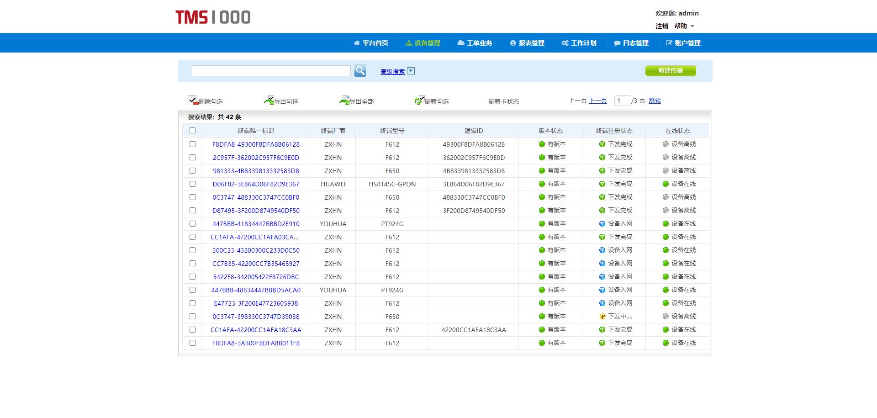This screenshot has width=877, height=418.
Task: Check the row 447BBB-41834447BBBD2E910
Action: [192, 224]
